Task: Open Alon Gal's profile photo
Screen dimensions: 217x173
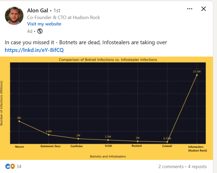Action: click(14, 16)
